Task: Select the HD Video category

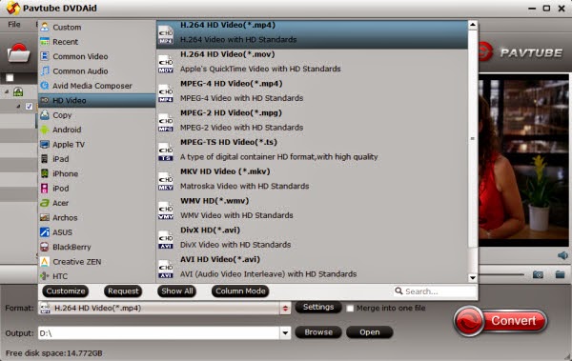Action: click(97, 100)
